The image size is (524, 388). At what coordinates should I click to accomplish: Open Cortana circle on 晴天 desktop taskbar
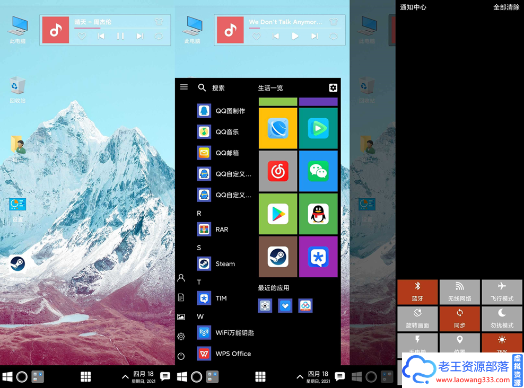(x=22, y=377)
